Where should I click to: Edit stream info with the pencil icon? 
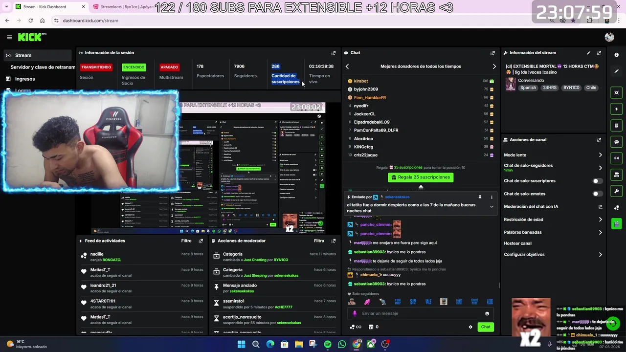588,53
